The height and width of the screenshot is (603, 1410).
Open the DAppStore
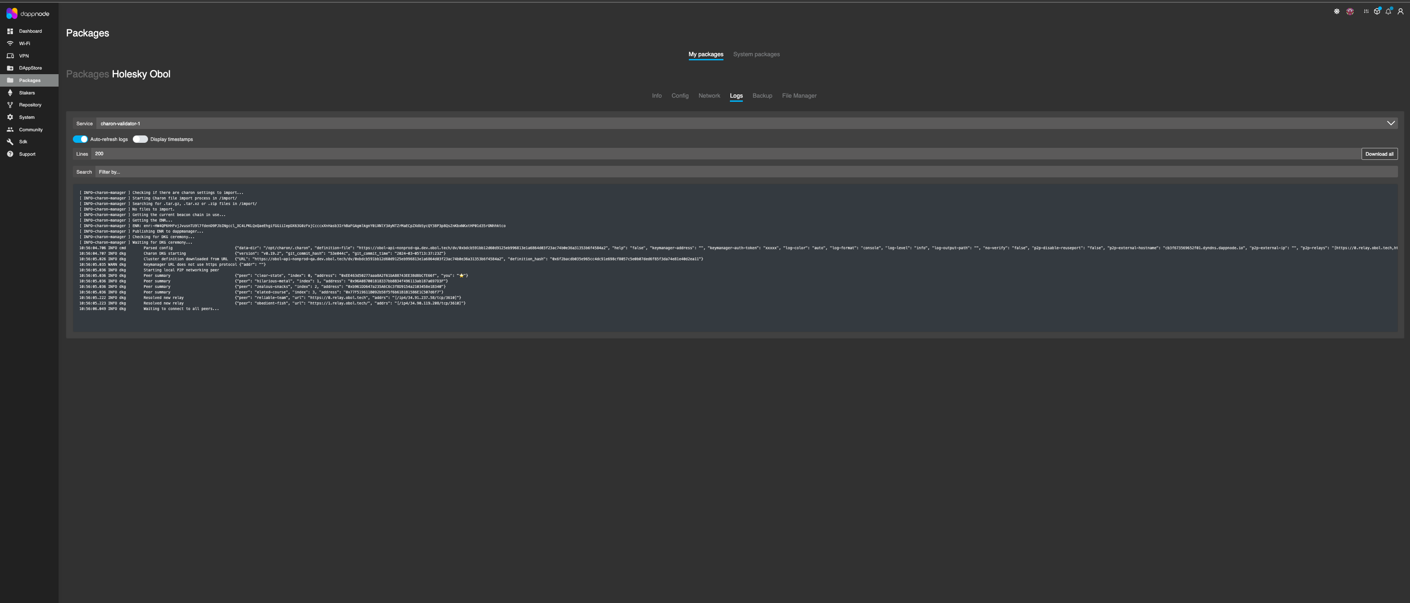pos(30,68)
